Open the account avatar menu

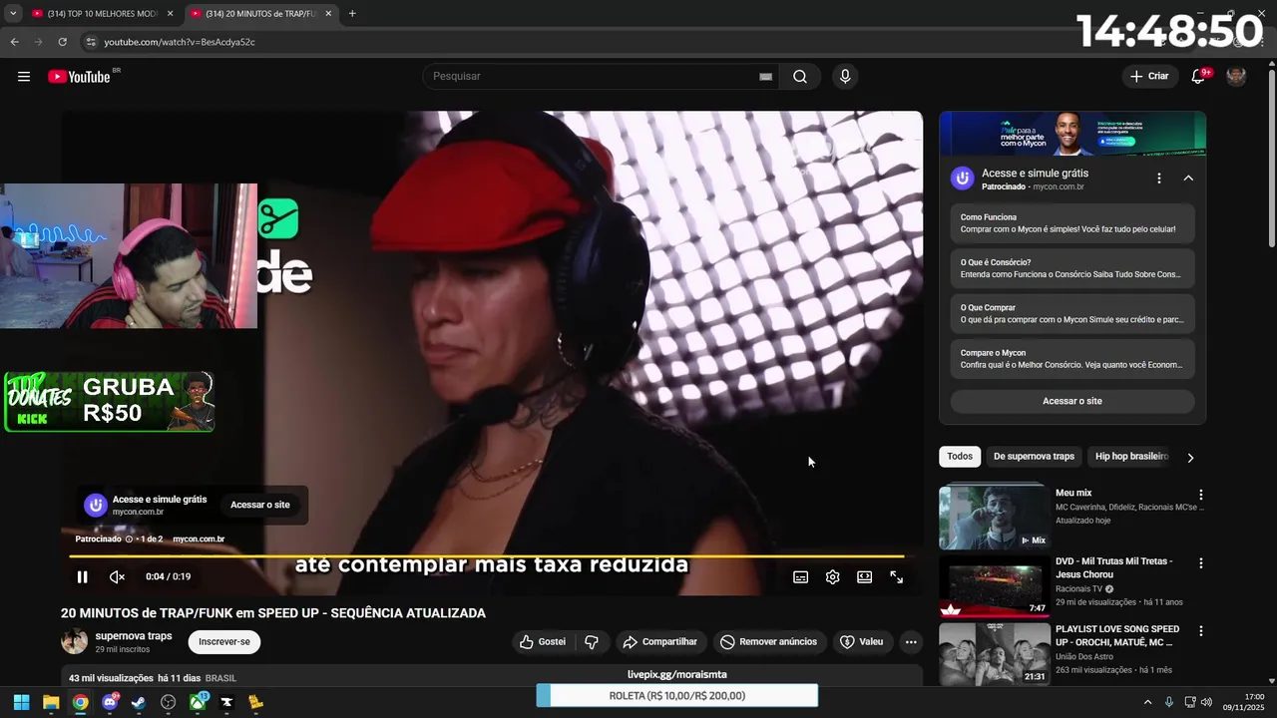[1236, 77]
